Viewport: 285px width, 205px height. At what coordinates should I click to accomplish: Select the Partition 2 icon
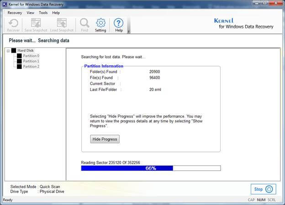click(19, 67)
